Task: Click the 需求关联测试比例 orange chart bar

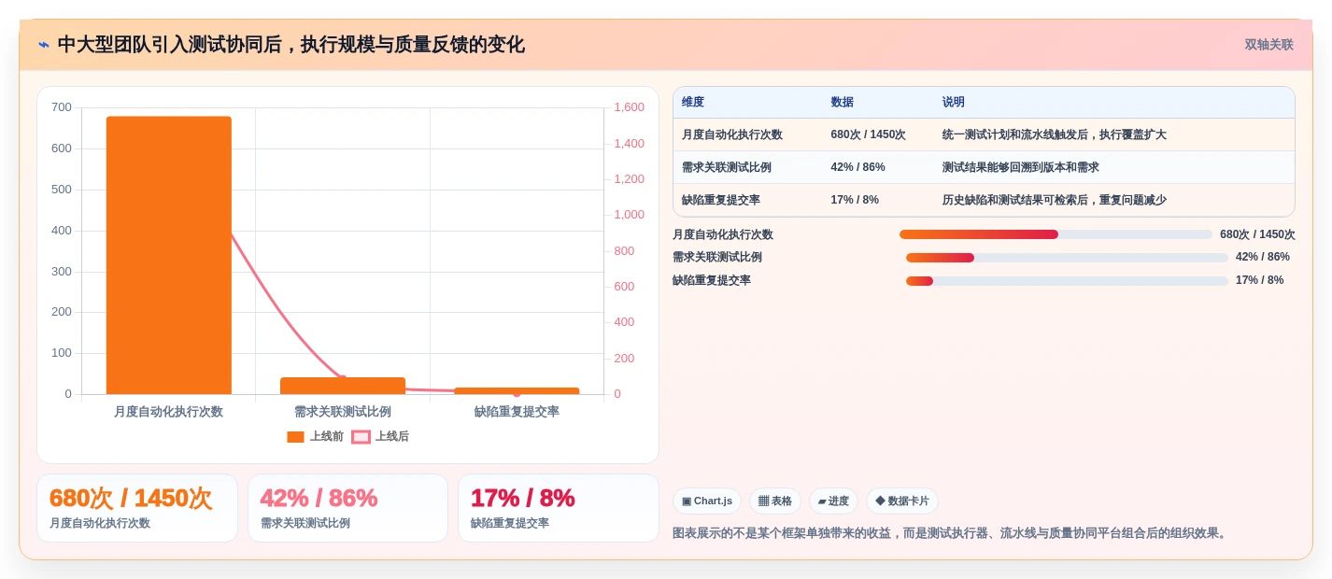Action: [343, 386]
